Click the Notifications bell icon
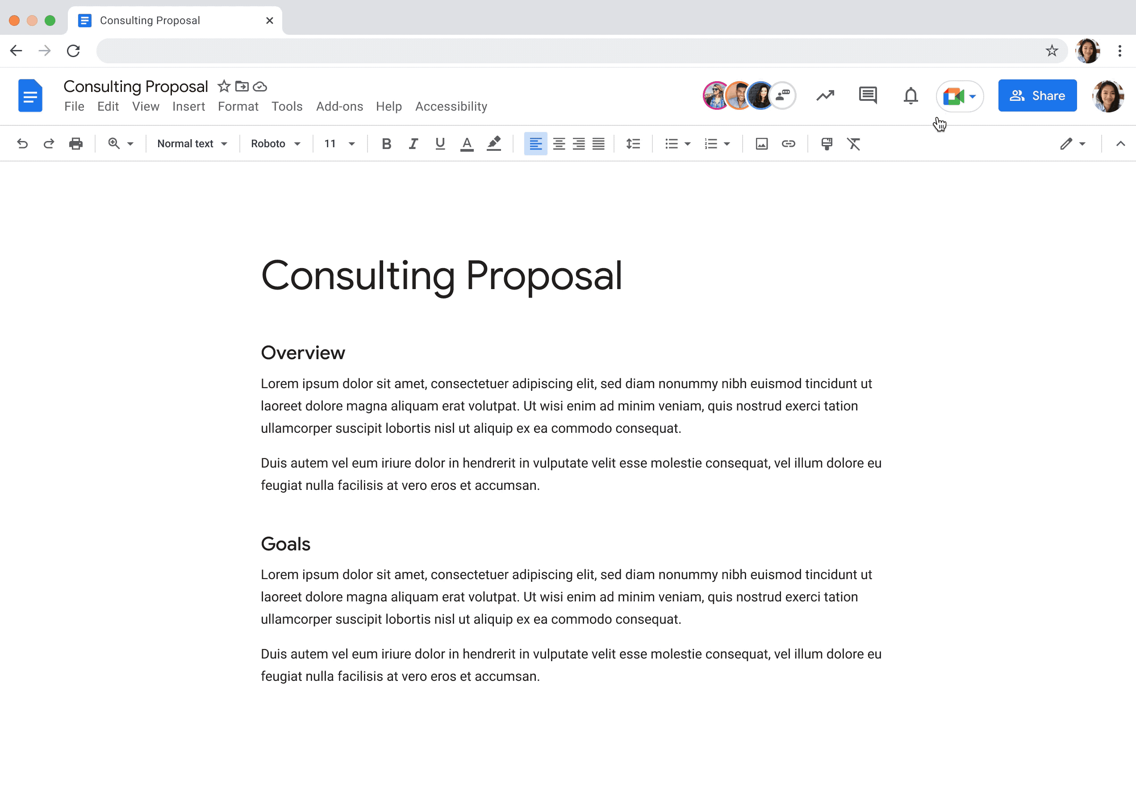This screenshot has width=1136, height=787. pos(910,95)
